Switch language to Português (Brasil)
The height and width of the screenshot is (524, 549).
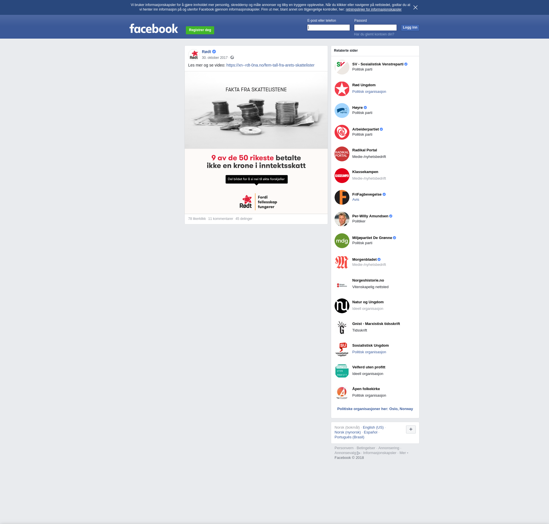coord(349,437)
